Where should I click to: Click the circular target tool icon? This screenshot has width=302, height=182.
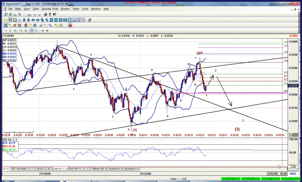point(35,26)
